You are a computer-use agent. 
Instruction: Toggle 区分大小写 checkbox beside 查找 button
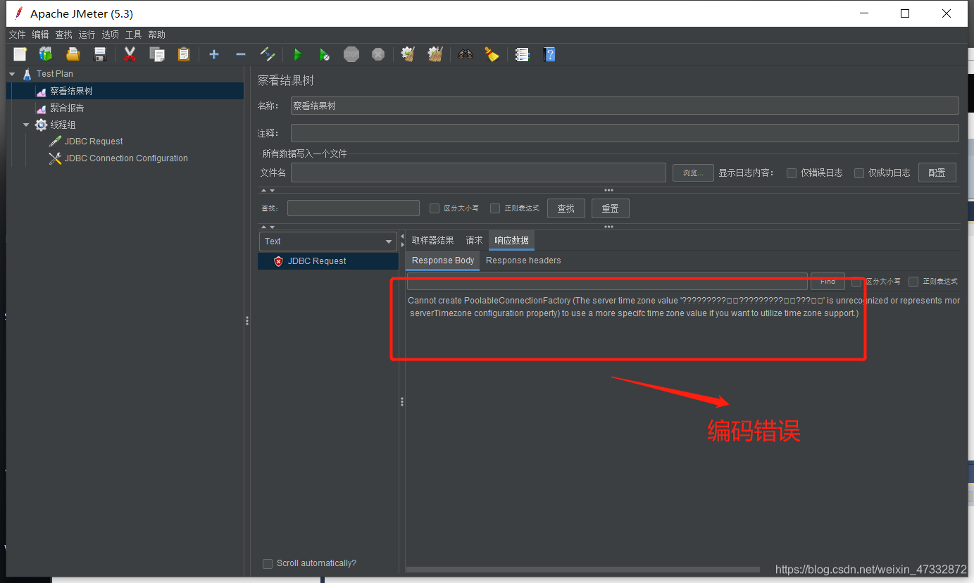pyautogui.click(x=435, y=208)
